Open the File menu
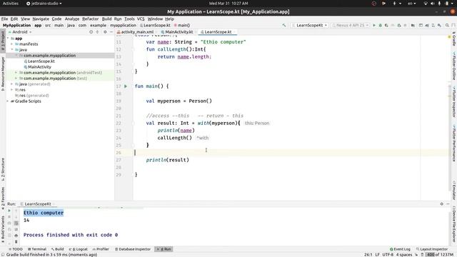Screen dimensions: 457x257 4,19
